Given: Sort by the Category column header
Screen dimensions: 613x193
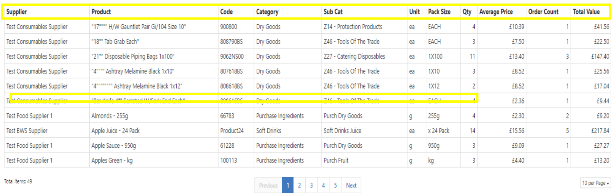Looking at the screenshot, I should click(x=267, y=12).
